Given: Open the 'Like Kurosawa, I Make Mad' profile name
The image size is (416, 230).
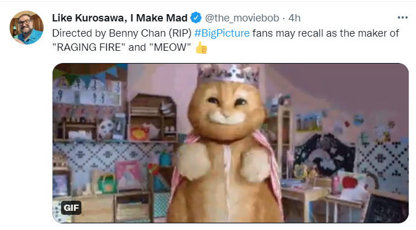Looking at the screenshot, I should (x=120, y=18).
